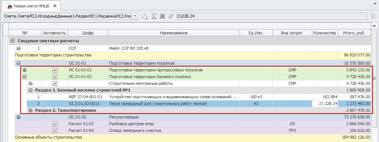Click the ИЗ cost type cell
This screenshot has width=379, height=142.
pyautogui.click(x=292, y=124)
